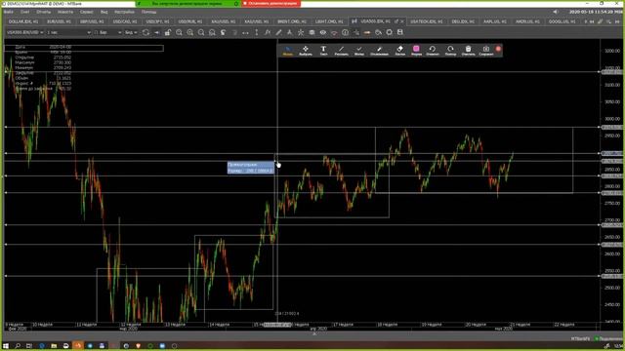Screen dimensions: 625x351
Task: Open the gear-like settings icon in chart toolbar
Action: click(389, 32)
